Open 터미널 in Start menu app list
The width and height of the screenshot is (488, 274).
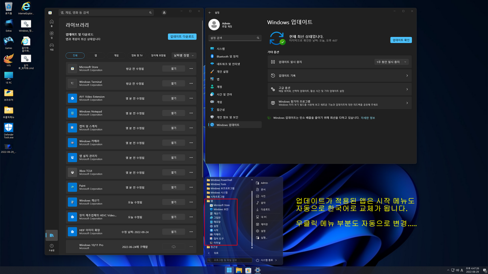(215, 243)
